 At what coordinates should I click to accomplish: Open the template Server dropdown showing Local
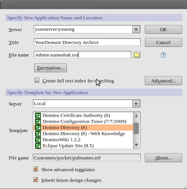click(x=136, y=104)
